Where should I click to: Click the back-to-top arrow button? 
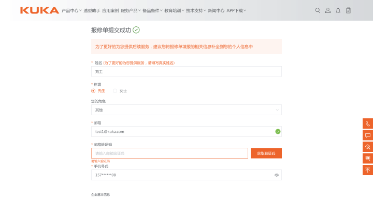pyautogui.click(x=368, y=170)
